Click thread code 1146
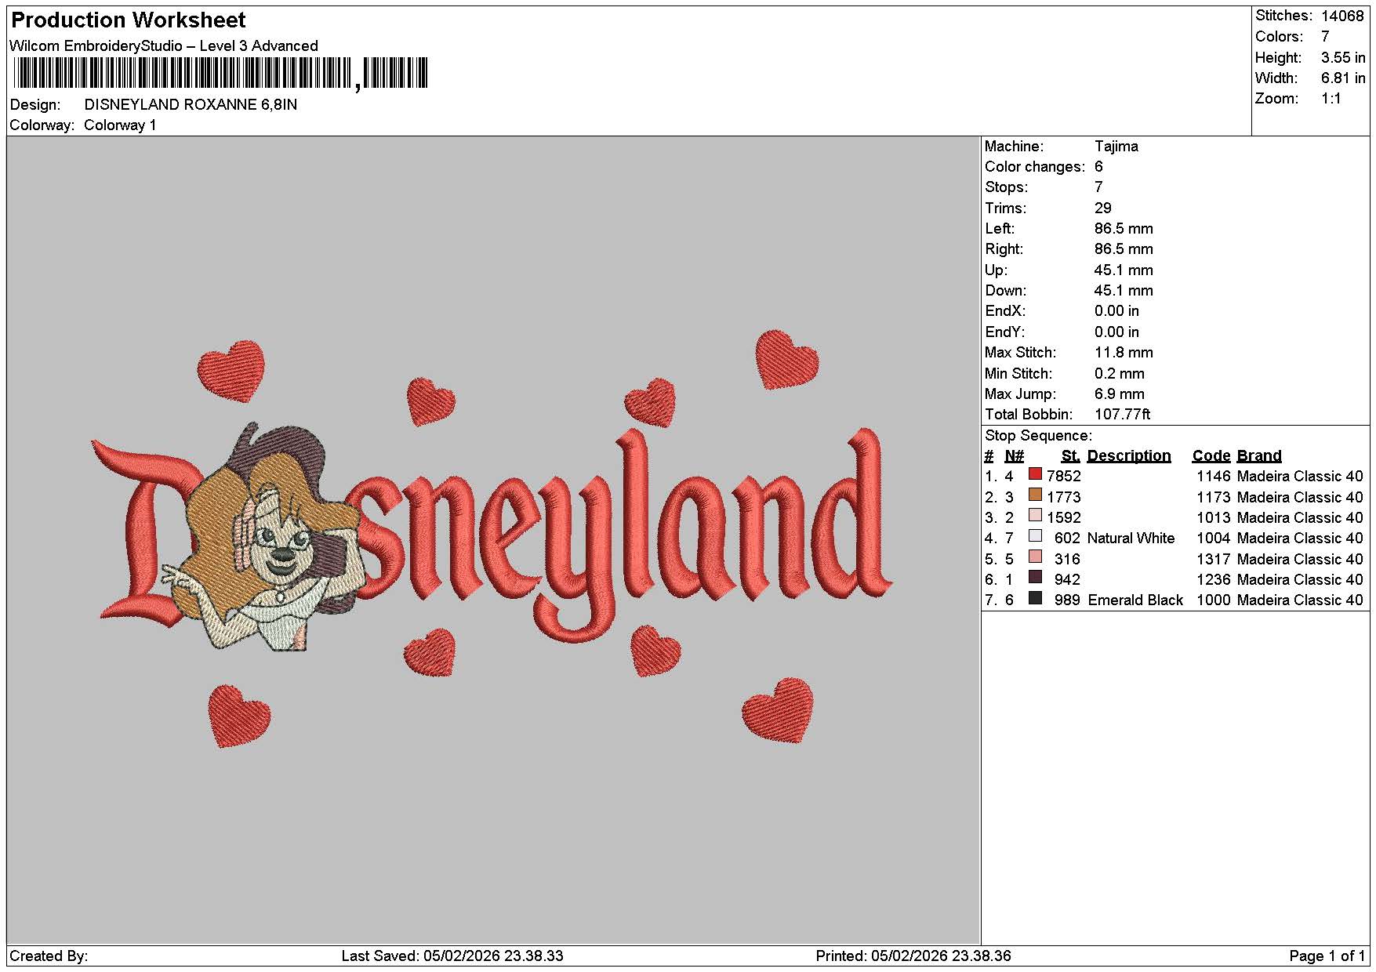Viewport: 1376px width, 972px height. tap(1214, 477)
